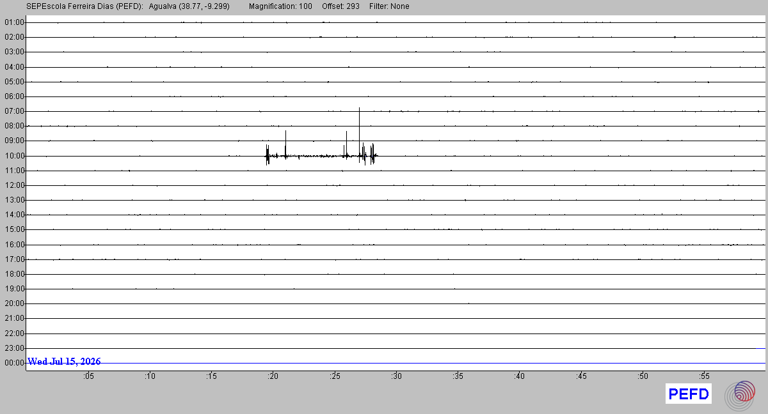Image resolution: width=768 pixels, height=414 pixels.
Task: Click the :40 minute axis label
Action: point(519,376)
